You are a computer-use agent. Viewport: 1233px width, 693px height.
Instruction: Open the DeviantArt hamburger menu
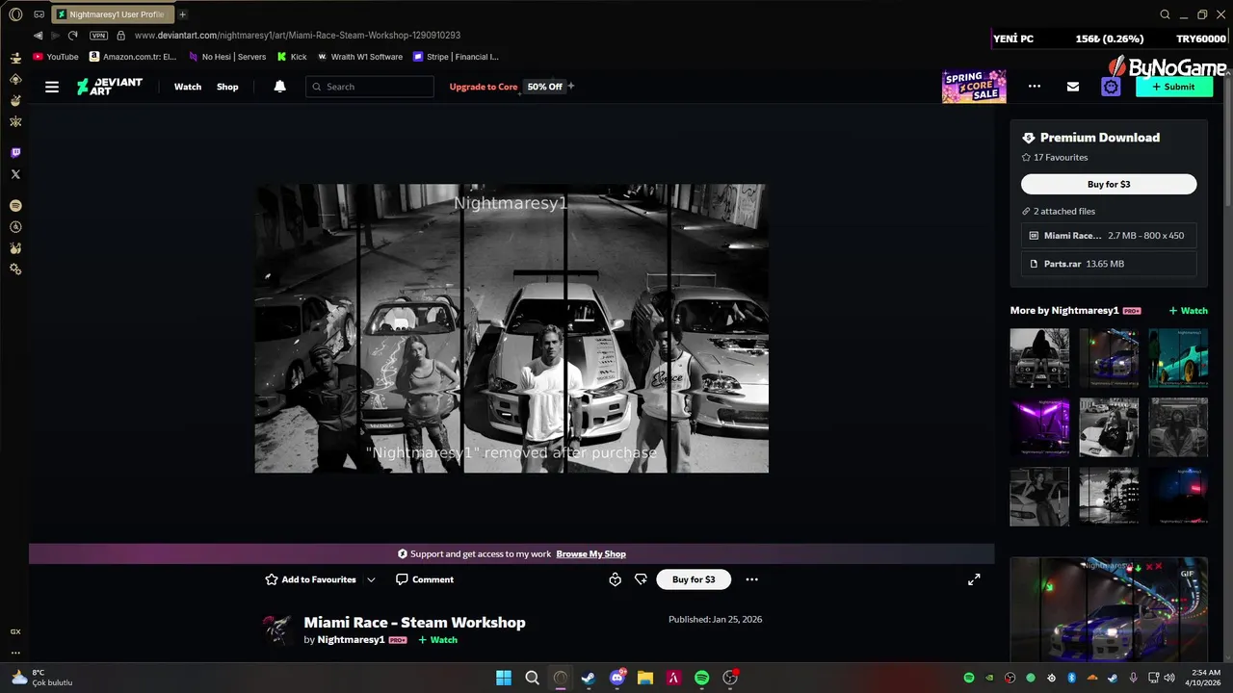[52, 87]
